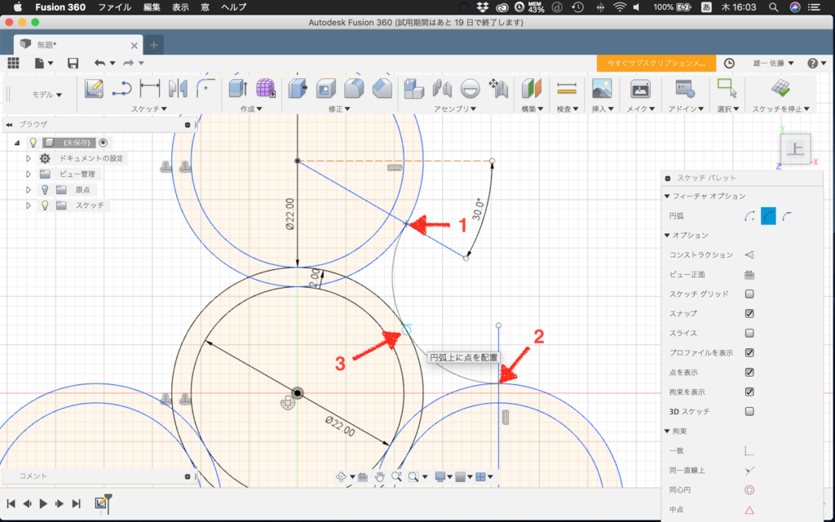Open the Edit menu in menu bar
This screenshot has height=522, width=835.
click(152, 7)
